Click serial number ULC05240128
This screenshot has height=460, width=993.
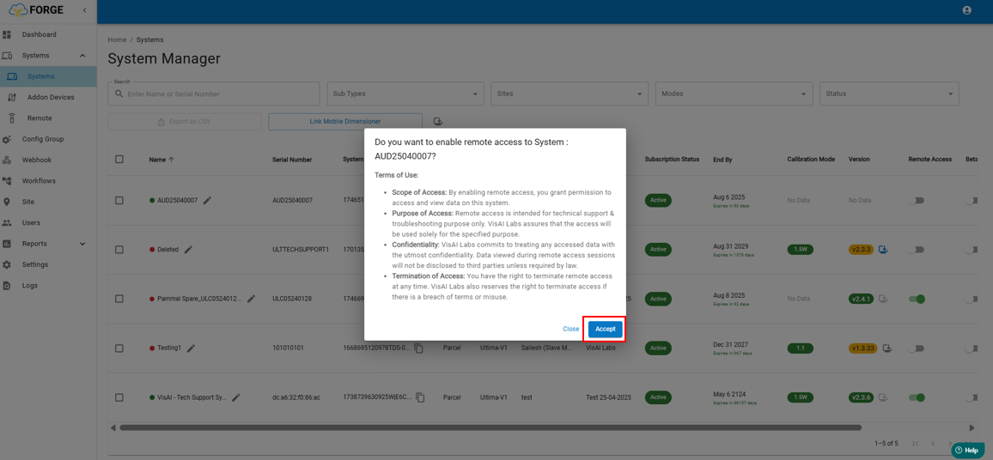[293, 299]
